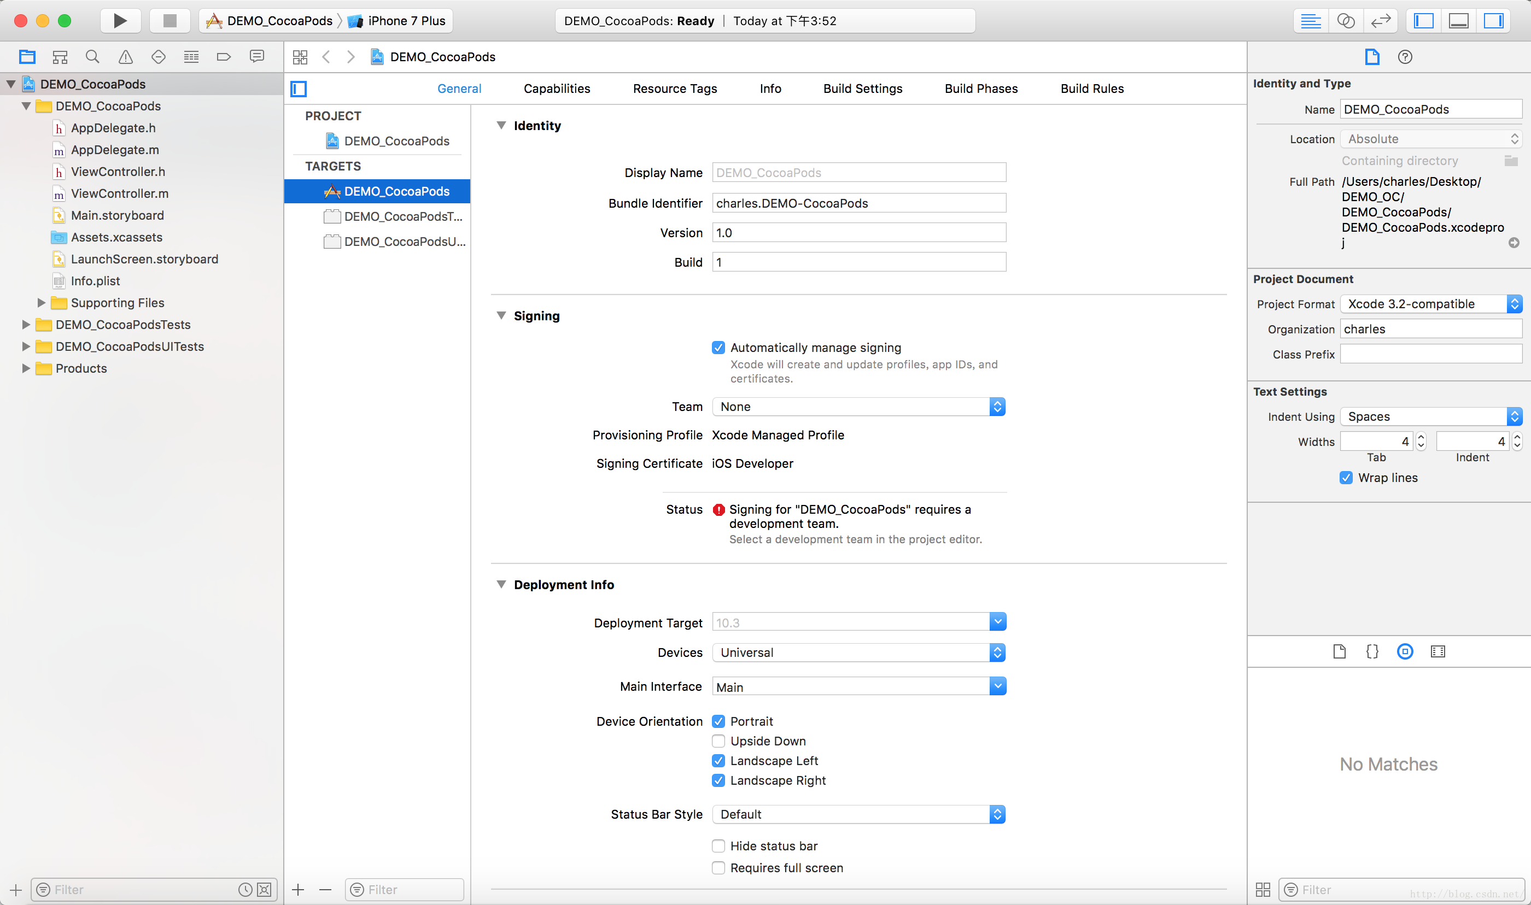
Task: Open the Team selection dropdown
Action: point(996,406)
